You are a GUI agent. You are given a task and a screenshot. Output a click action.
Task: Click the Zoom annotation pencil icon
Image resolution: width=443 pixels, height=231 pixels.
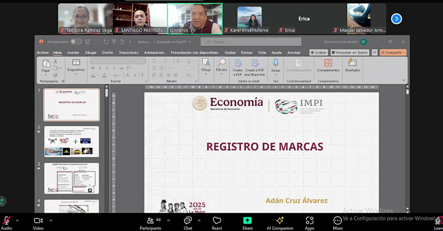coord(2,201)
